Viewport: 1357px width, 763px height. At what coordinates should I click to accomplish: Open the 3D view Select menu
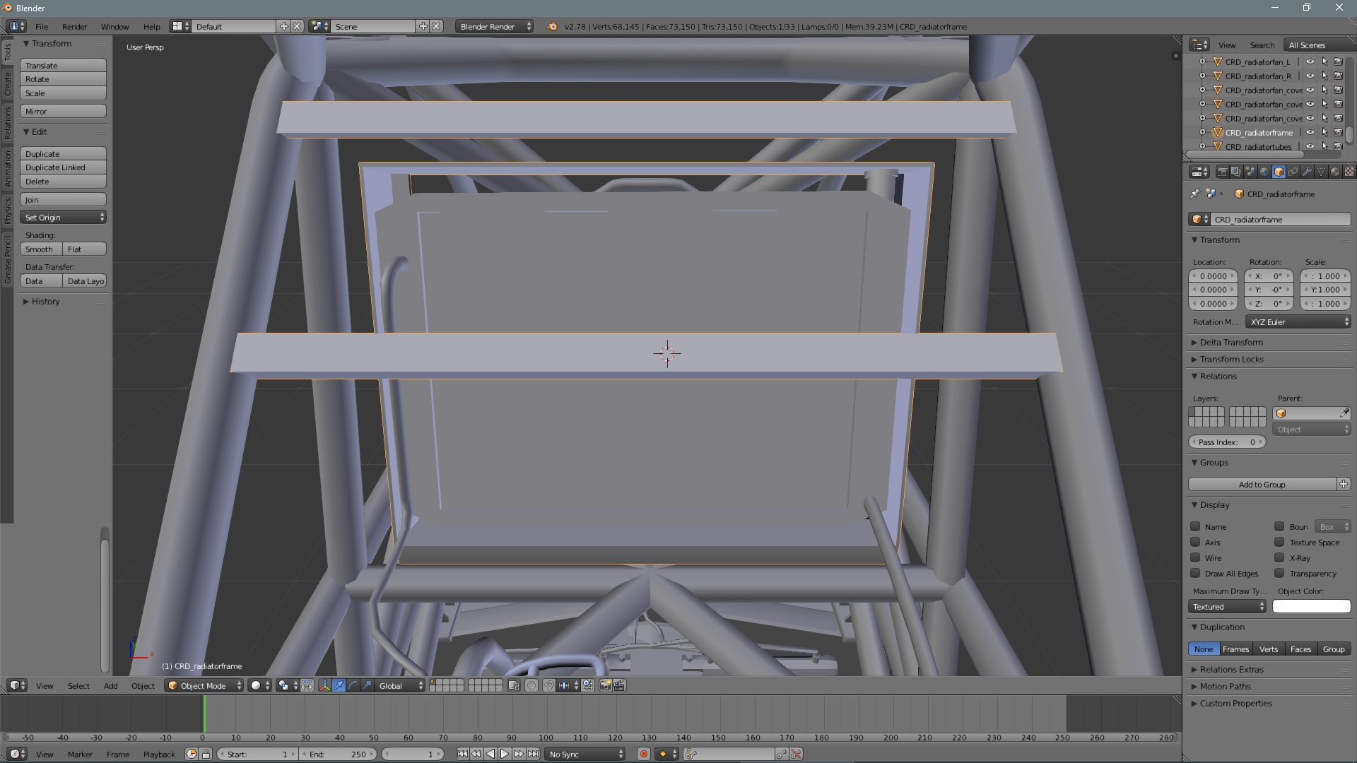[x=78, y=685]
